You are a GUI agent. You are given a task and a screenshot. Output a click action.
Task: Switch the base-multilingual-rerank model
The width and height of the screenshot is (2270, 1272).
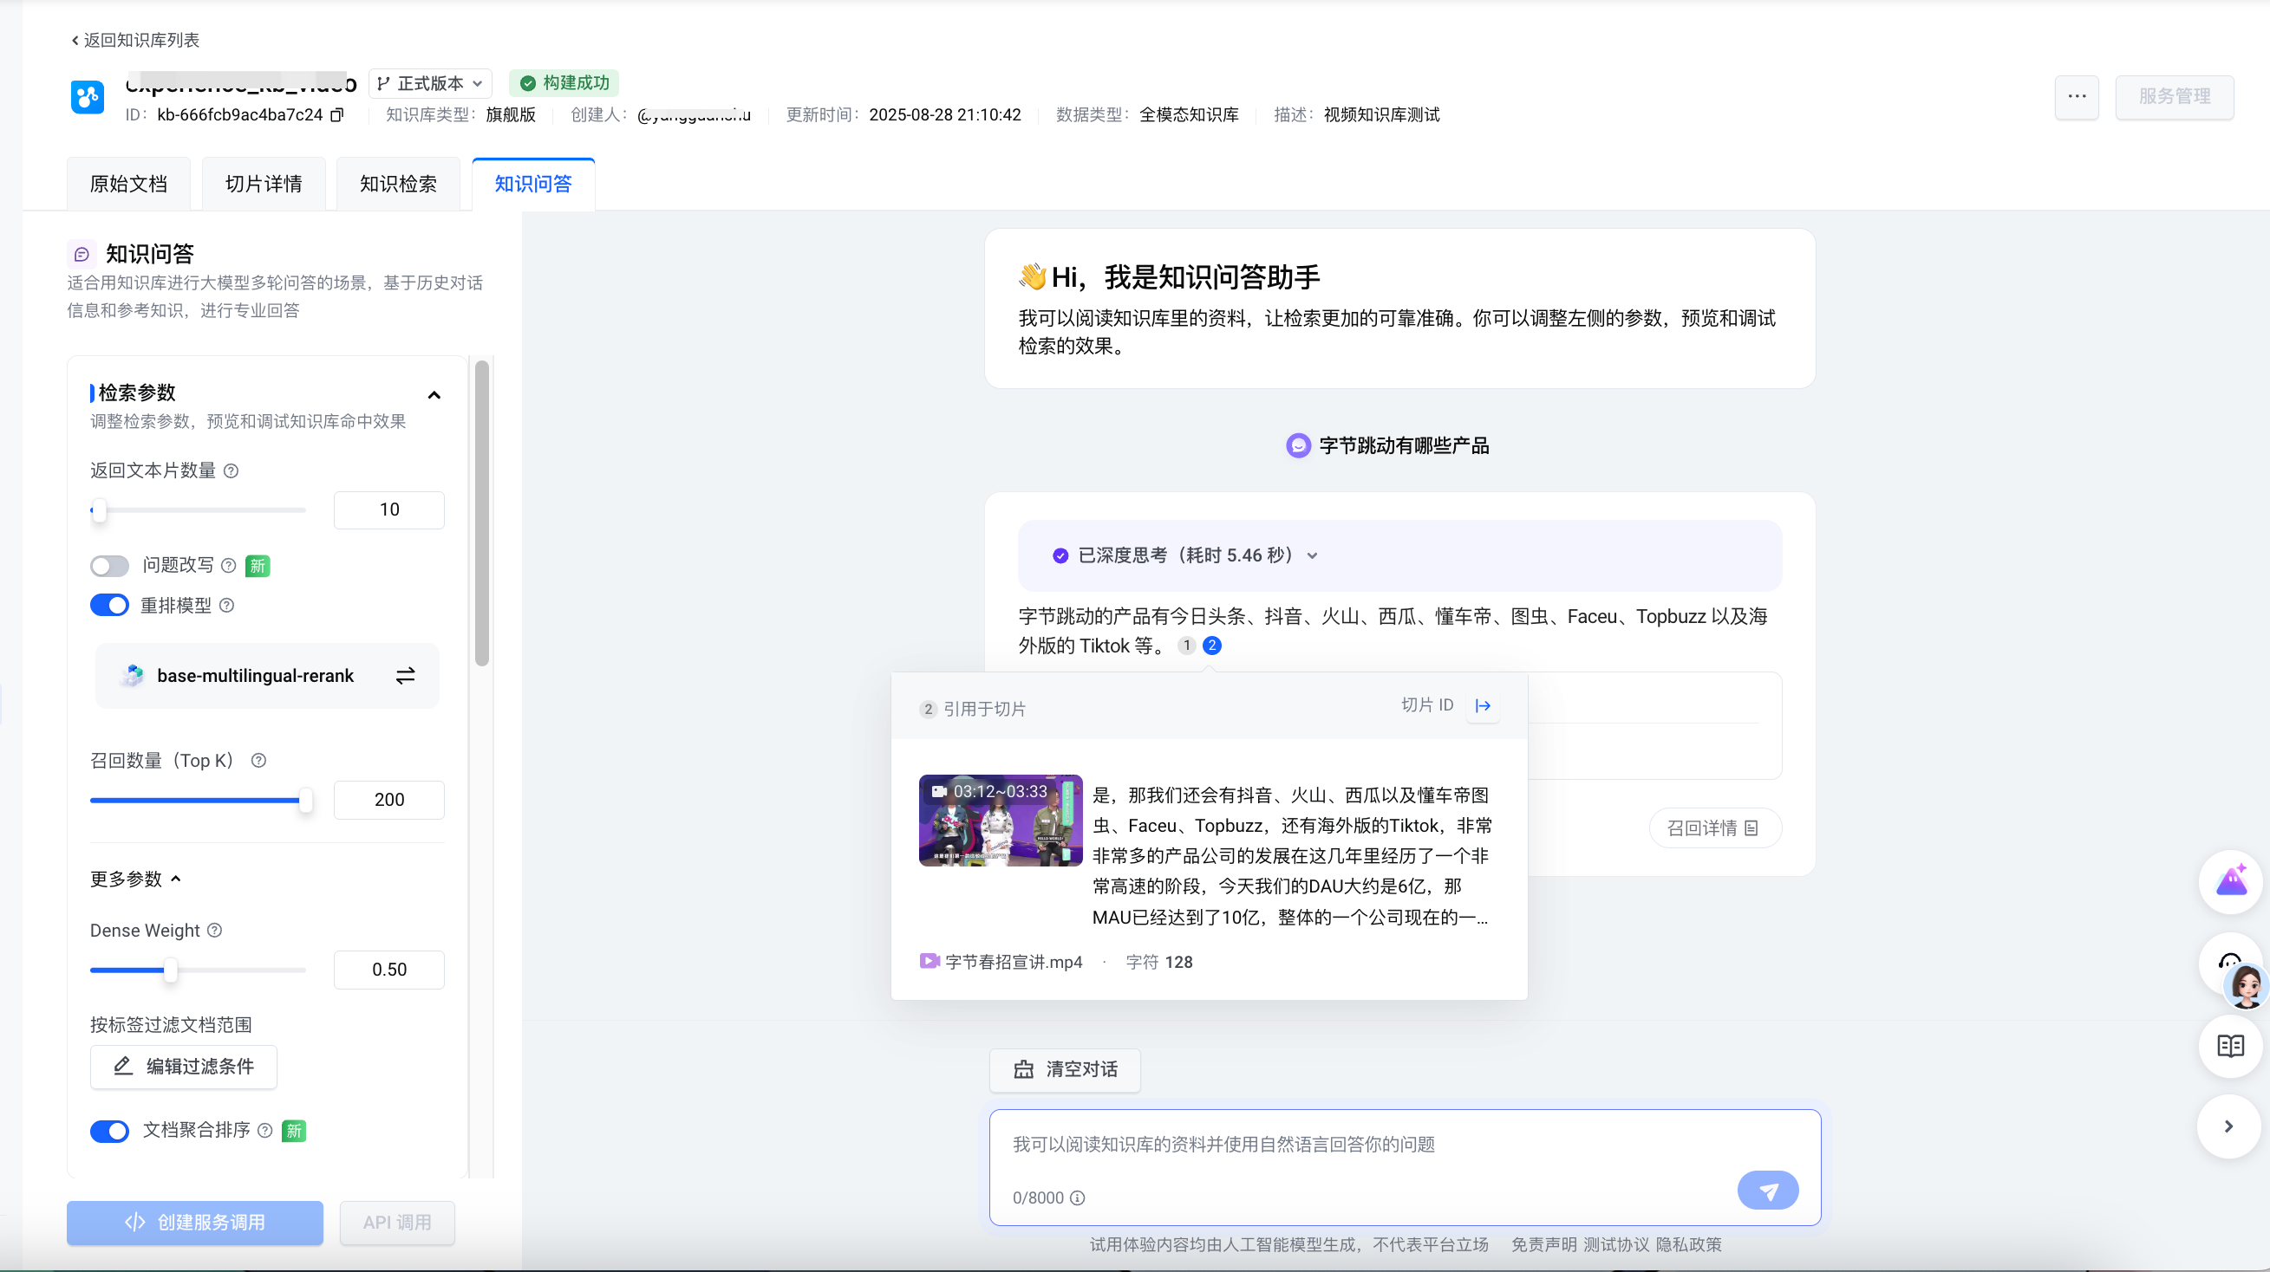[x=406, y=676]
